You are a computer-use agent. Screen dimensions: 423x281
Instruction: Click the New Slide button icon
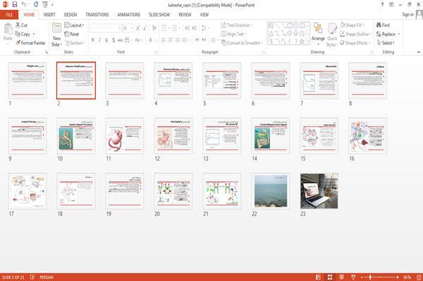coord(56,28)
